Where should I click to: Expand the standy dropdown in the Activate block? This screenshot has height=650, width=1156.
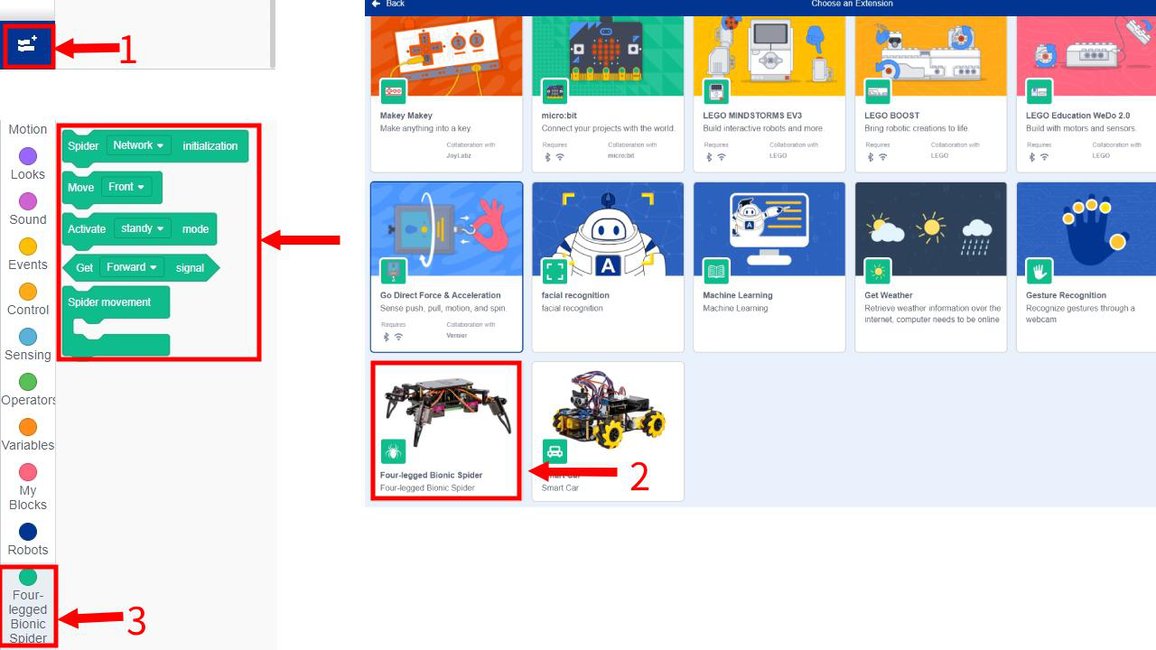tap(143, 228)
